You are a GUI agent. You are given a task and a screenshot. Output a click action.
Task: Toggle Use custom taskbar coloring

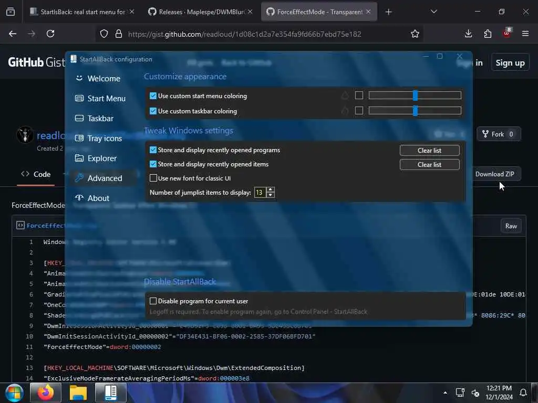click(153, 111)
